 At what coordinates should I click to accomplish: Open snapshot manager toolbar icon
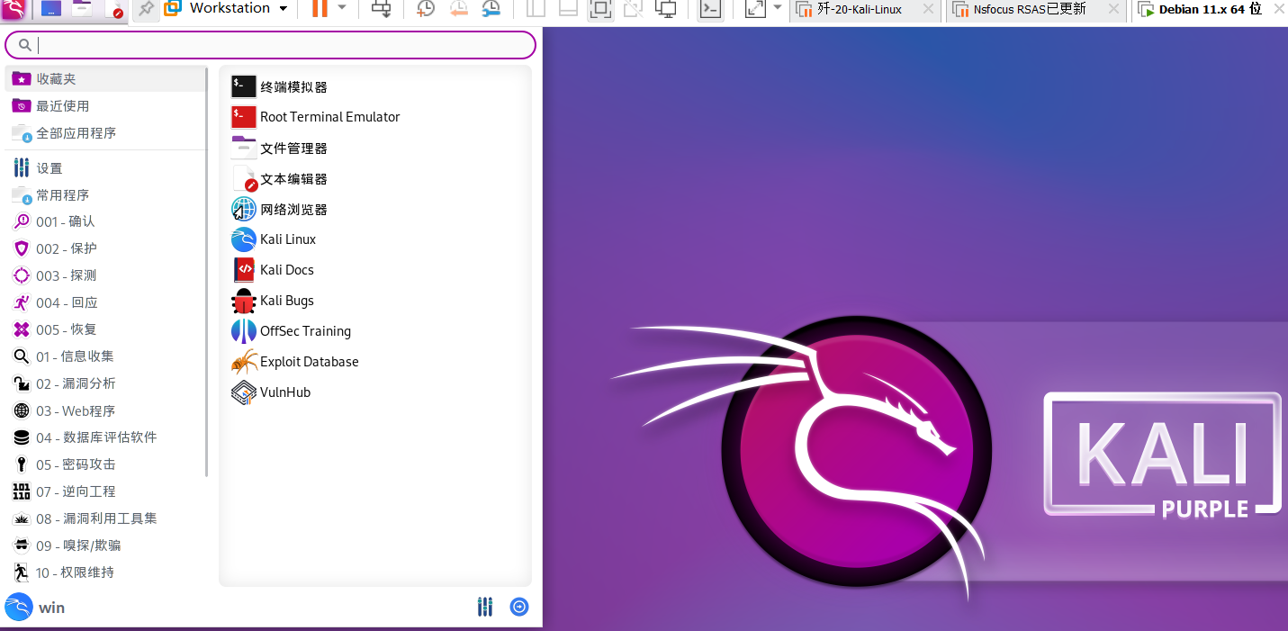(491, 9)
